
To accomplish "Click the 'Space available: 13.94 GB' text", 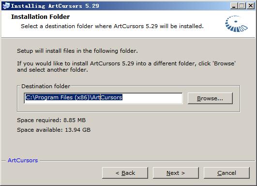I will point(54,130).
